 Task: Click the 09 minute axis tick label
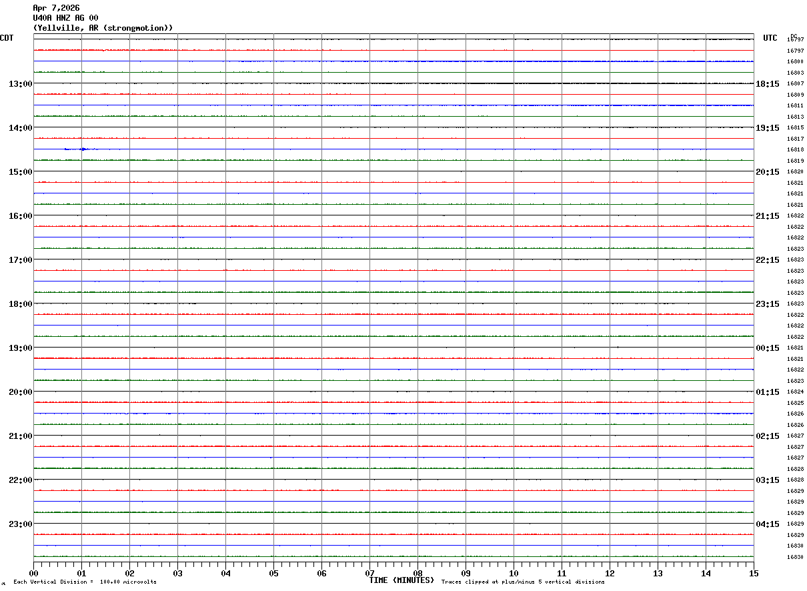[466, 574]
